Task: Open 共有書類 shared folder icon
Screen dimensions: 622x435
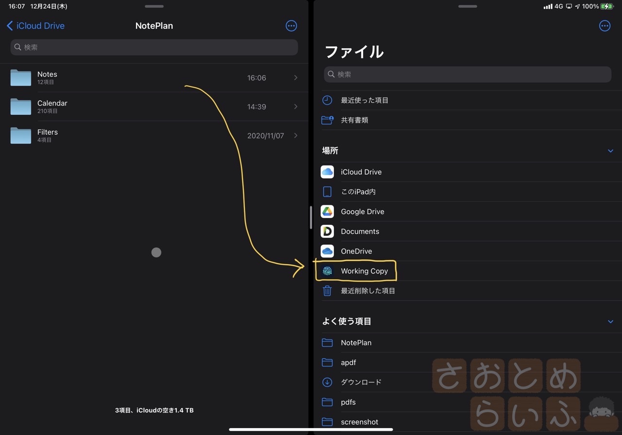Action: click(x=328, y=120)
